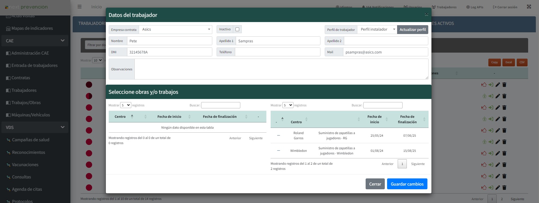Click the Copy button in the background table
Image resolution: width=539 pixels, height=203 pixels.
coord(495,62)
